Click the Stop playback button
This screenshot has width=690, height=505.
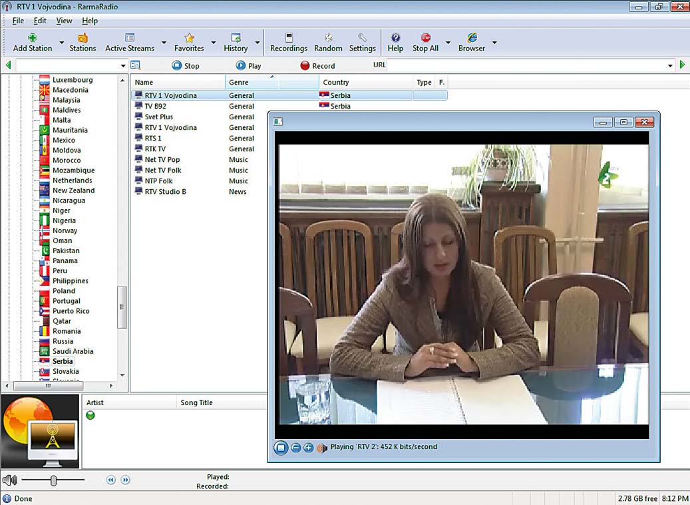(x=186, y=66)
